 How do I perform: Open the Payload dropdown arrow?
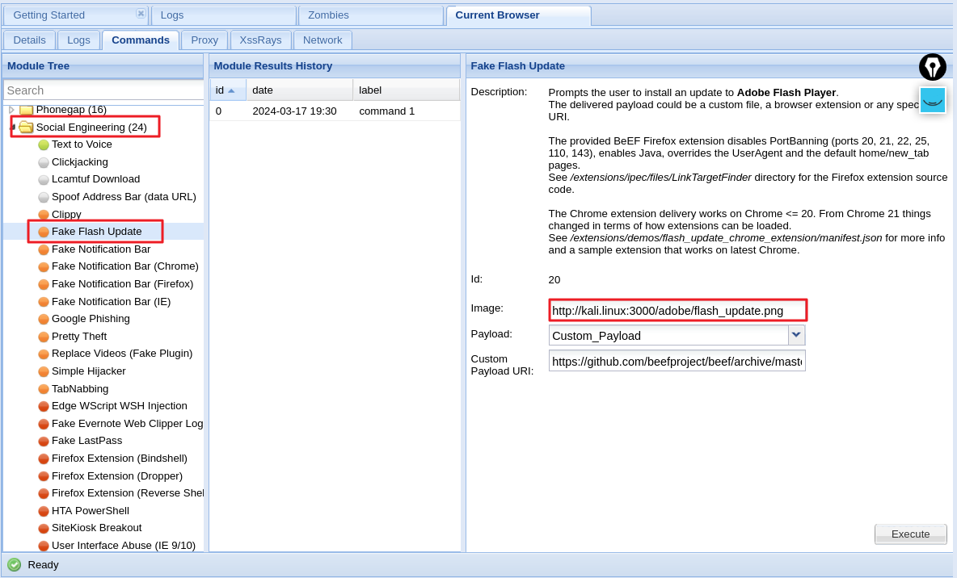point(796,335)
